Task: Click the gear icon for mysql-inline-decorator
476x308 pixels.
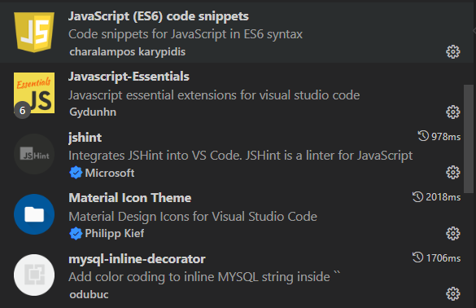Action: click(453, 293)
